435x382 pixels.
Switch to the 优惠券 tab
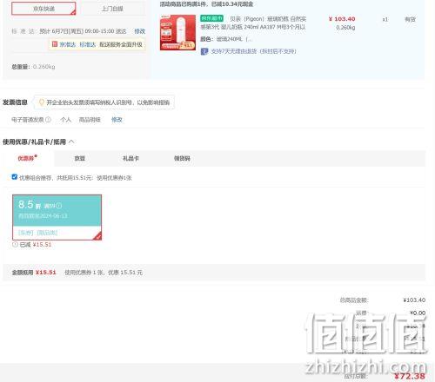[27, 158]
